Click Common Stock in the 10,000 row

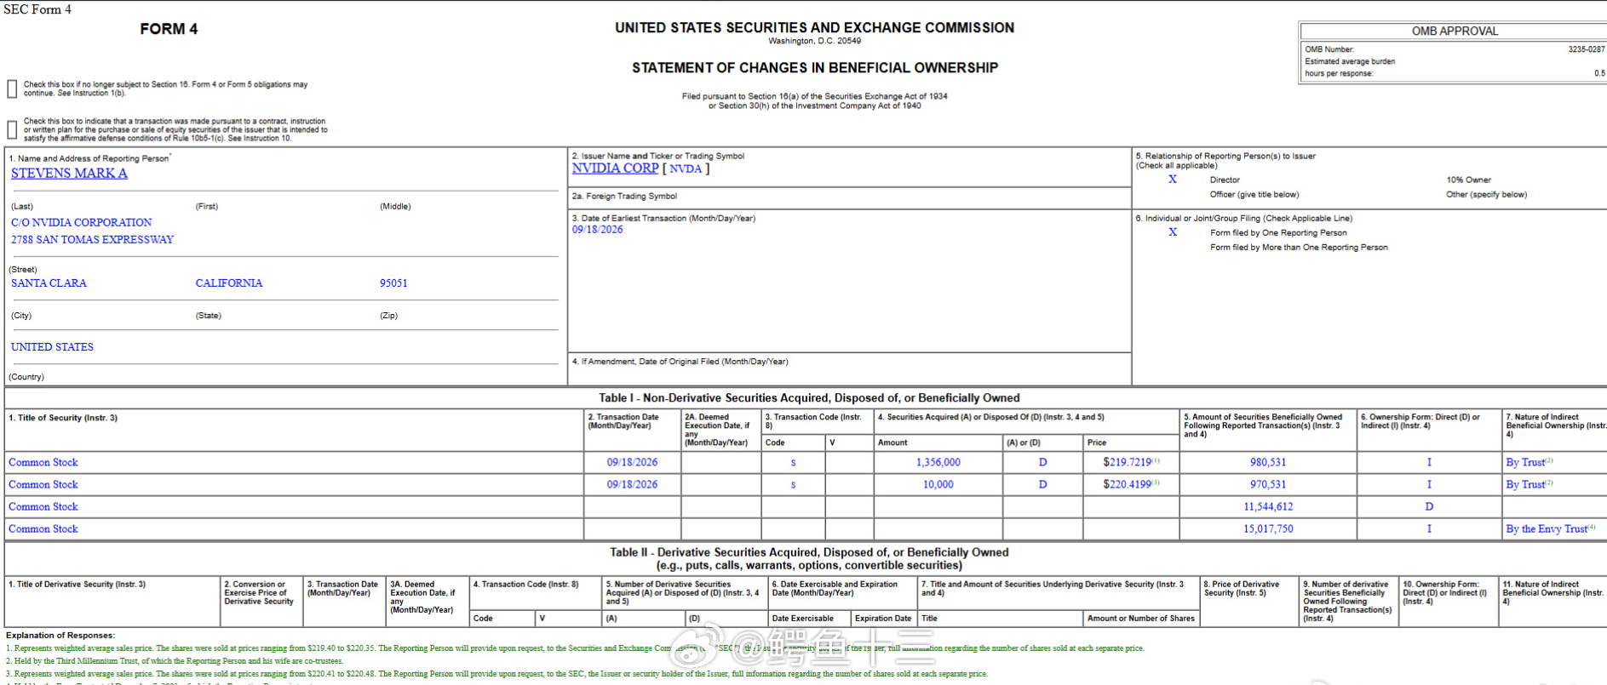coord(43,485)
